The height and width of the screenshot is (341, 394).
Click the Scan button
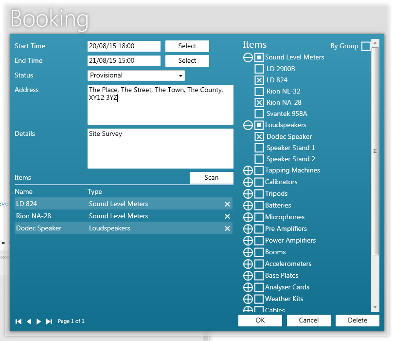click(211, 178)
